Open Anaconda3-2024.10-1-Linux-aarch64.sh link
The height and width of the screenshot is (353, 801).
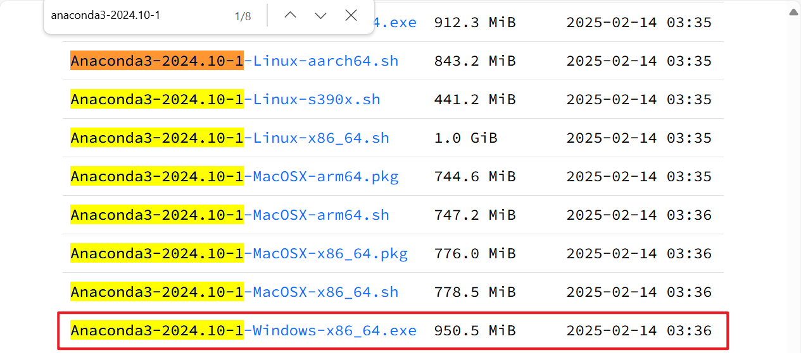234,61
